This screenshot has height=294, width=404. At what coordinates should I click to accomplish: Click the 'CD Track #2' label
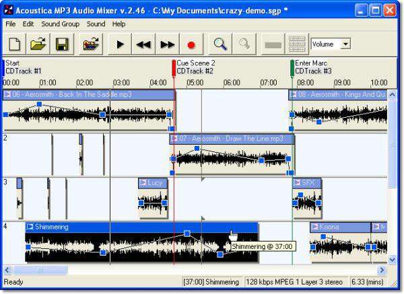pyautogui.click(x=195, y=71)
